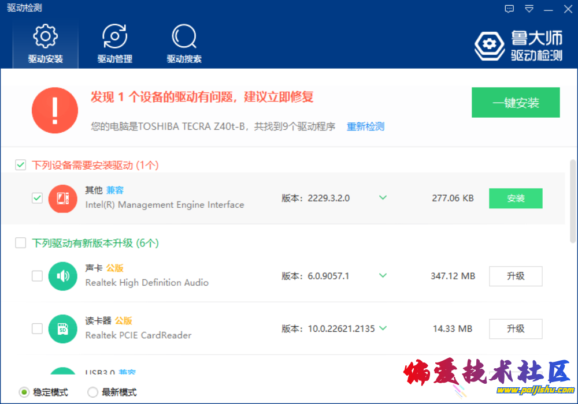Check the Realtek PCIE CardReader checkbox
Image resolution: width=578 pixels, height=404 pixels.
coord(37,328)
